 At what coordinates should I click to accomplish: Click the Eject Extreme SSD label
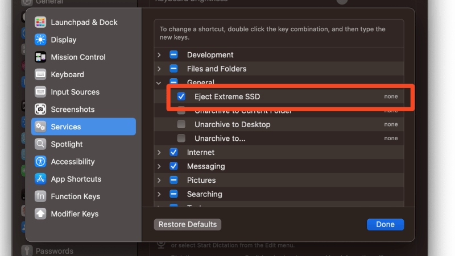(227, 96)
